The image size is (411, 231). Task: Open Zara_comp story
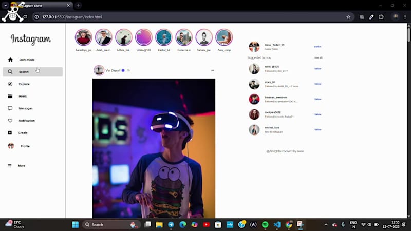[x=224, y=37]
